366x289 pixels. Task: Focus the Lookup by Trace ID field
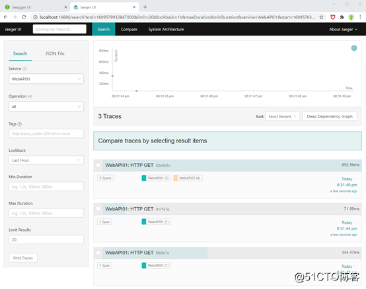click(59, 29)
